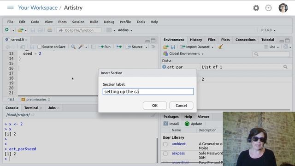Refresh the Environment pane
Viewport: 295px width, 166px height.
pyautogui.click(x=286, y=47)
